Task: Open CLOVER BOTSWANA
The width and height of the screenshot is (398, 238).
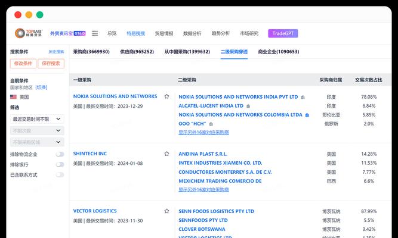Action: [202, 229]
